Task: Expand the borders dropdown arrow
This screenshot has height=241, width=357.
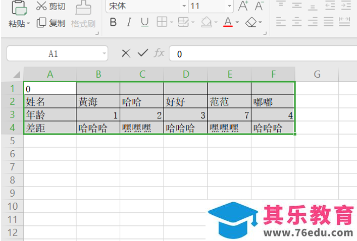Action: point(172,22)
